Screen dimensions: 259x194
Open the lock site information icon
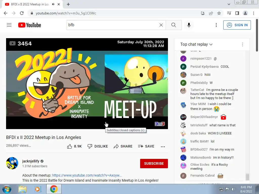coord(32,13)
